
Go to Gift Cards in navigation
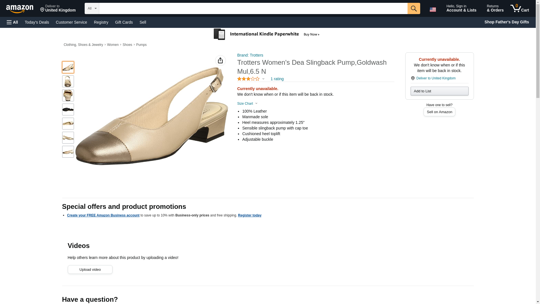pos(124,22)
